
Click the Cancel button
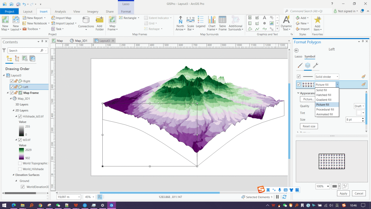359,194
